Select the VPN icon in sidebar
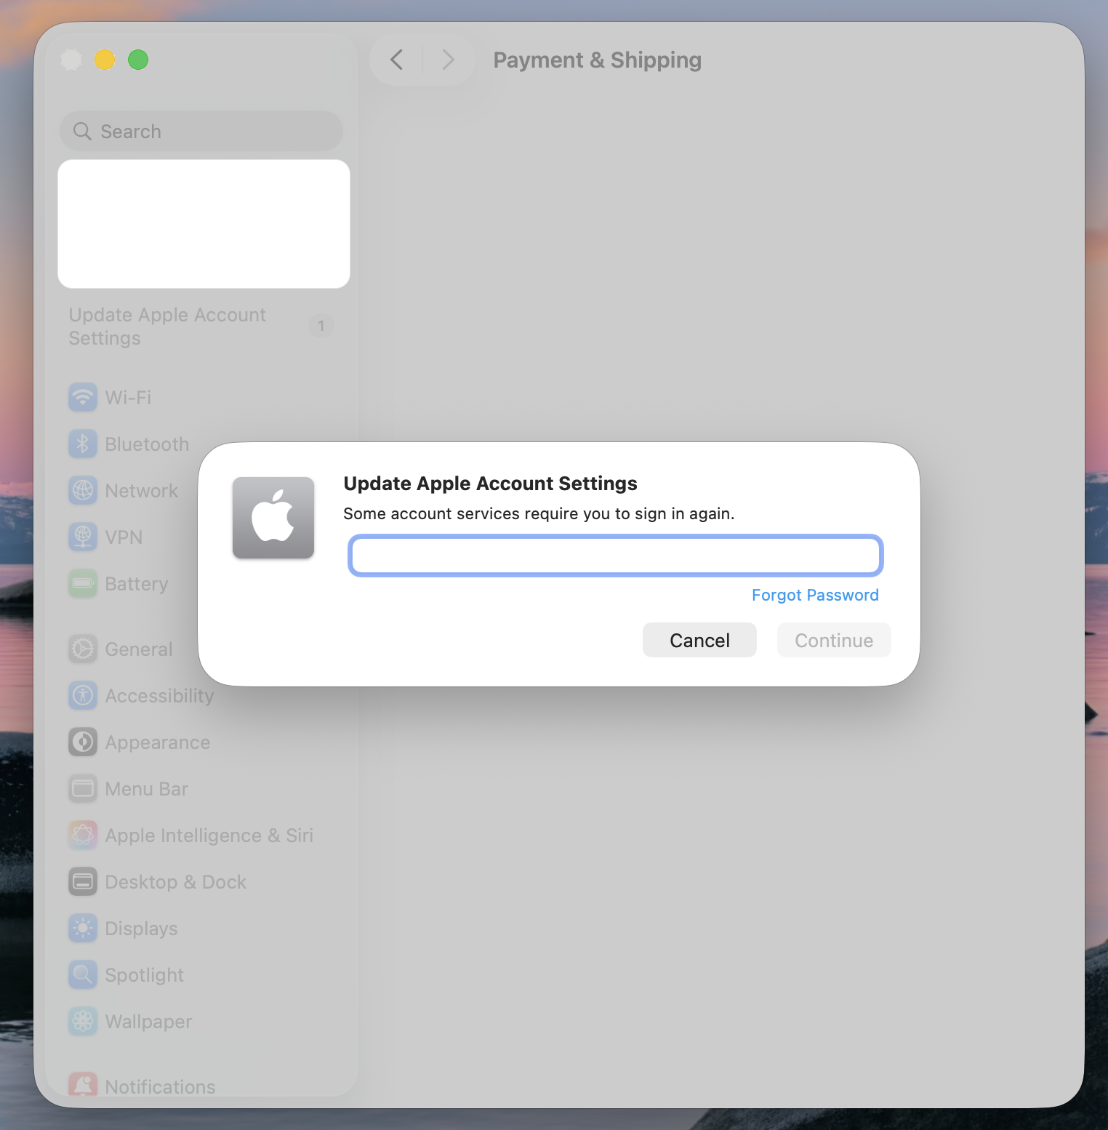The width and height of the screenshot is (1108, 1130). click(x=83, y=537)
